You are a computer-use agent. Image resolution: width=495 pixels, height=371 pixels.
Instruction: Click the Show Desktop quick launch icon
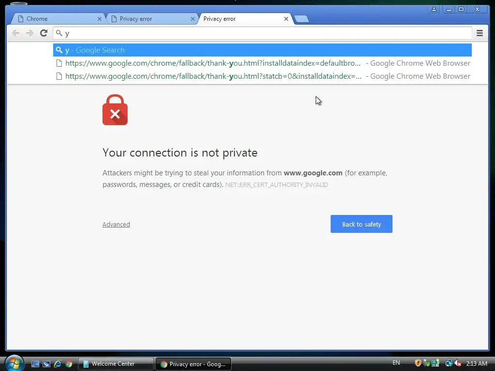(35, 364)
